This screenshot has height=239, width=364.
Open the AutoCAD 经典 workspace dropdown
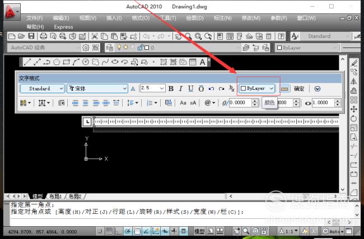[x=44, y=47]
